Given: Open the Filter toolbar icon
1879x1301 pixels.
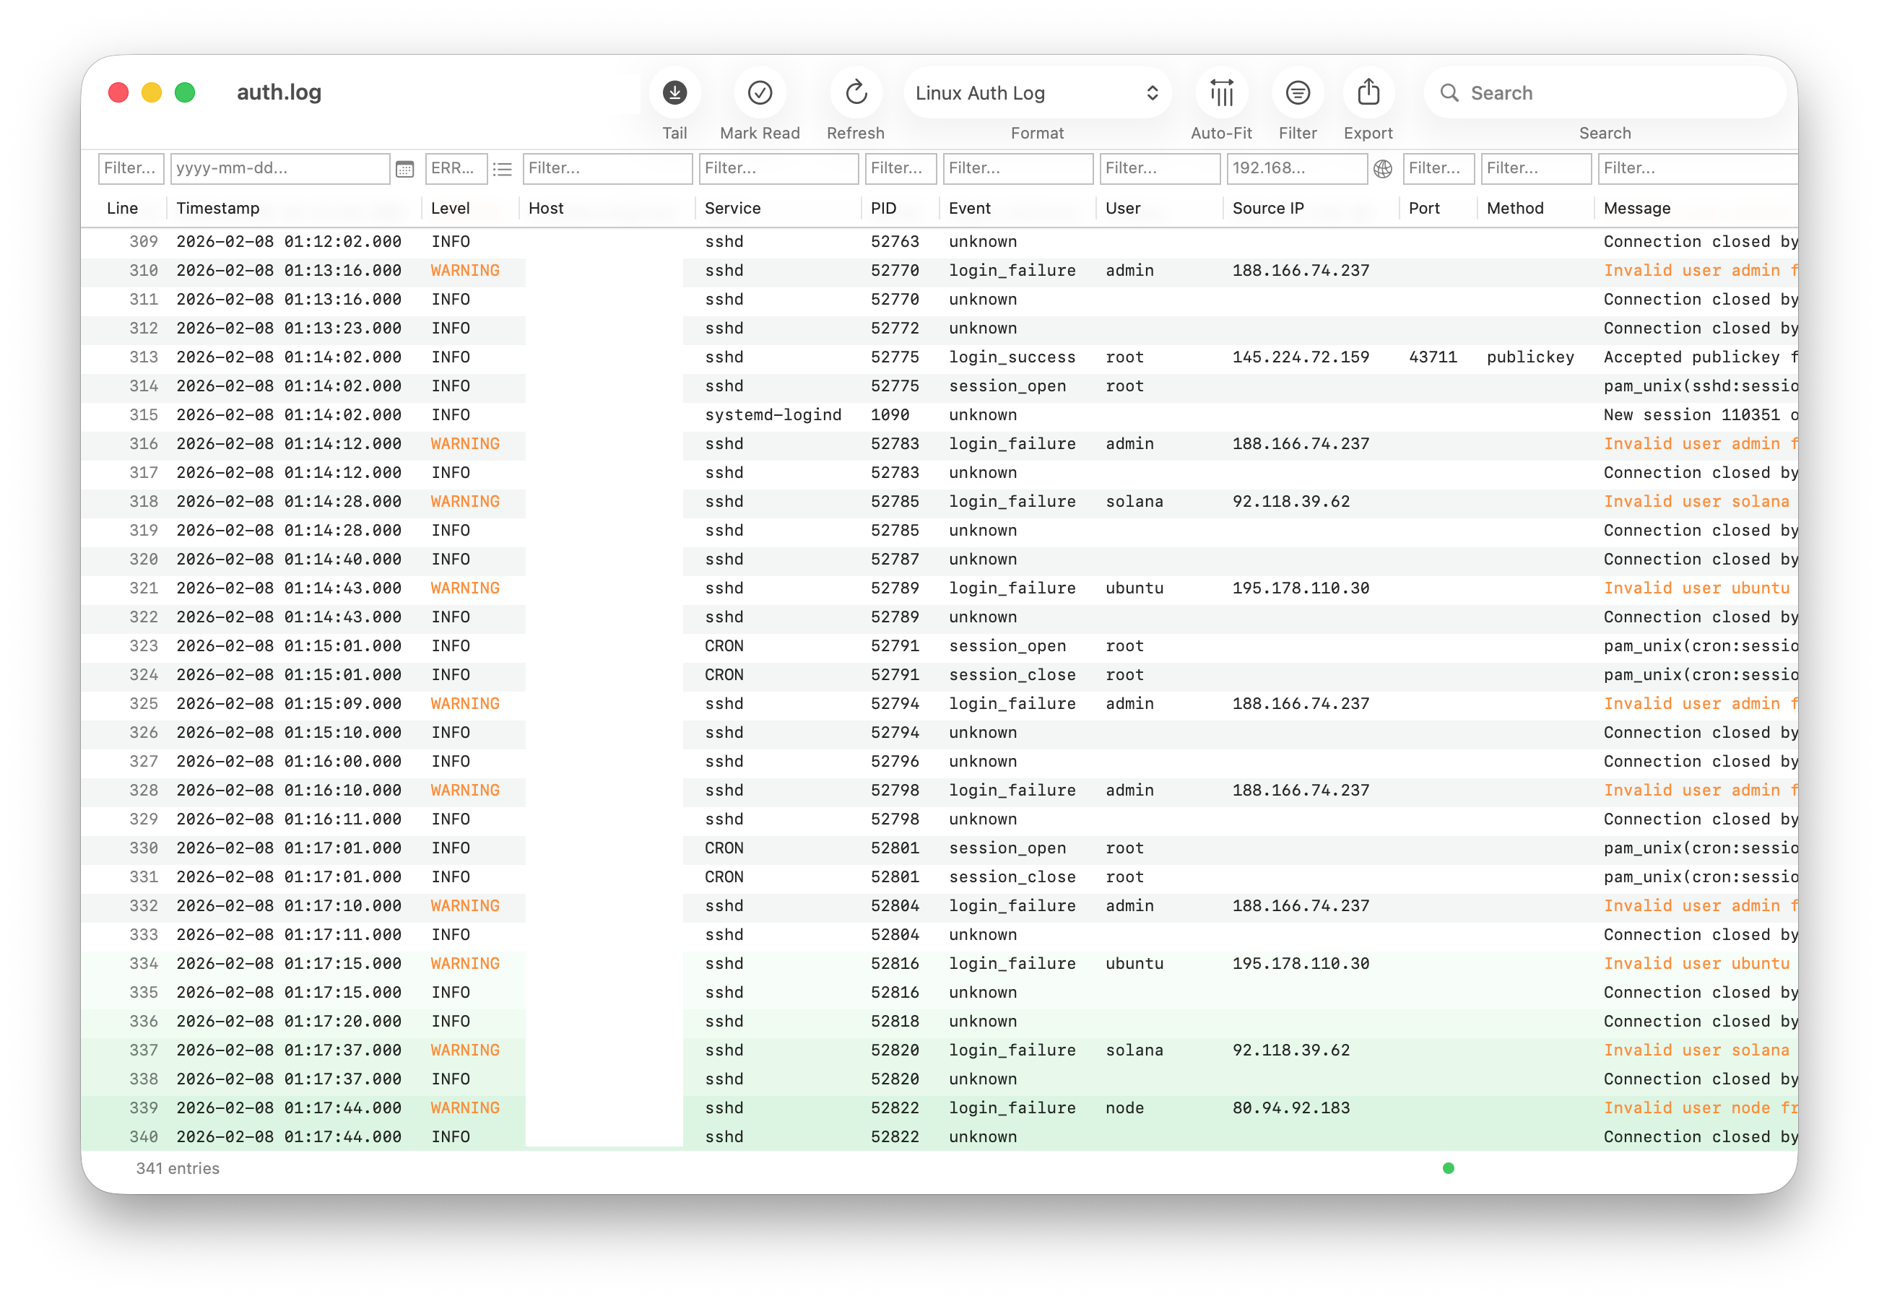Looking at the screenshot, I should point(1297,93).
